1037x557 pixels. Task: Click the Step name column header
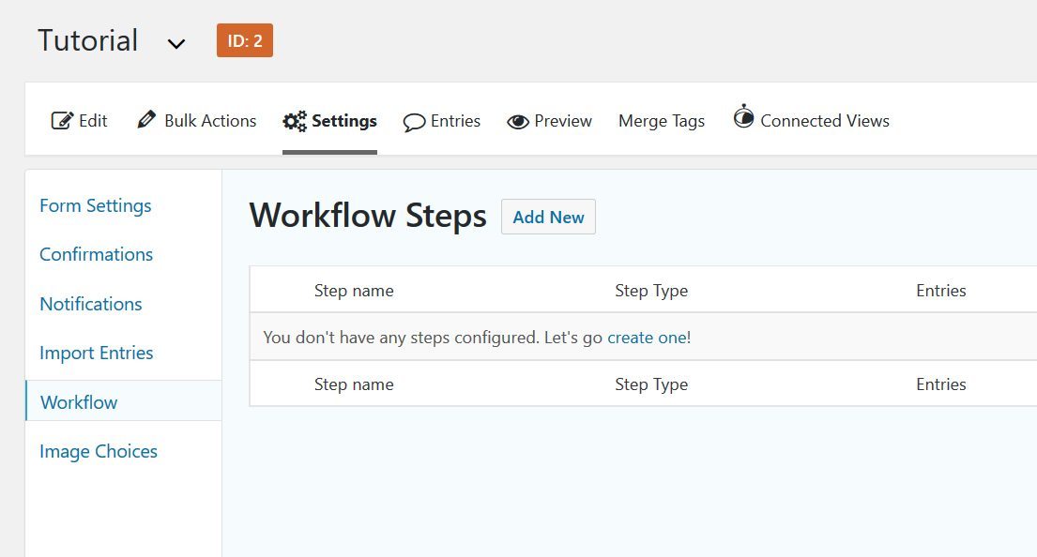[354, 291]
